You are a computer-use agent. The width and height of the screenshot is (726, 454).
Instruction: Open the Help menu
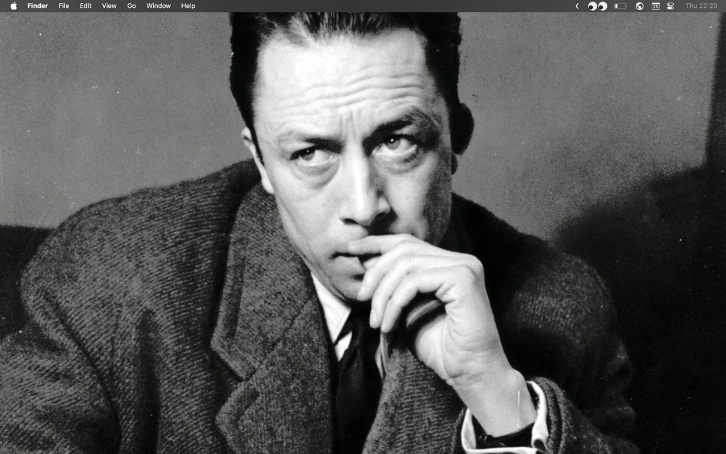[188, 6]
